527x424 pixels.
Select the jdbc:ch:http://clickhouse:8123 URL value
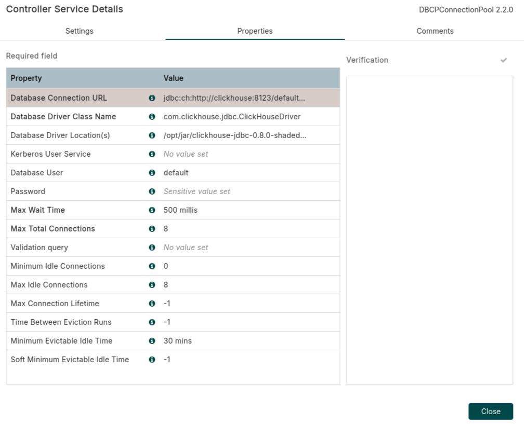[x=234, y=98]
